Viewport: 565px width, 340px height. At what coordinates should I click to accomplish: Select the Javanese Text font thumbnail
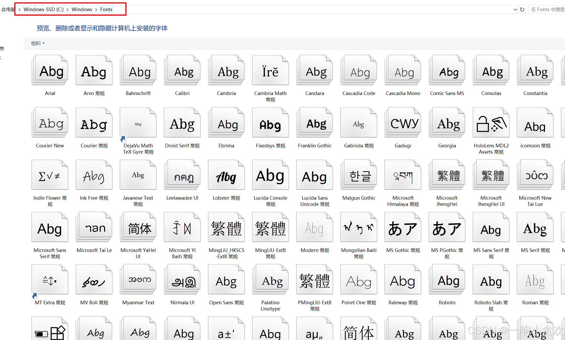click(138, 175)
